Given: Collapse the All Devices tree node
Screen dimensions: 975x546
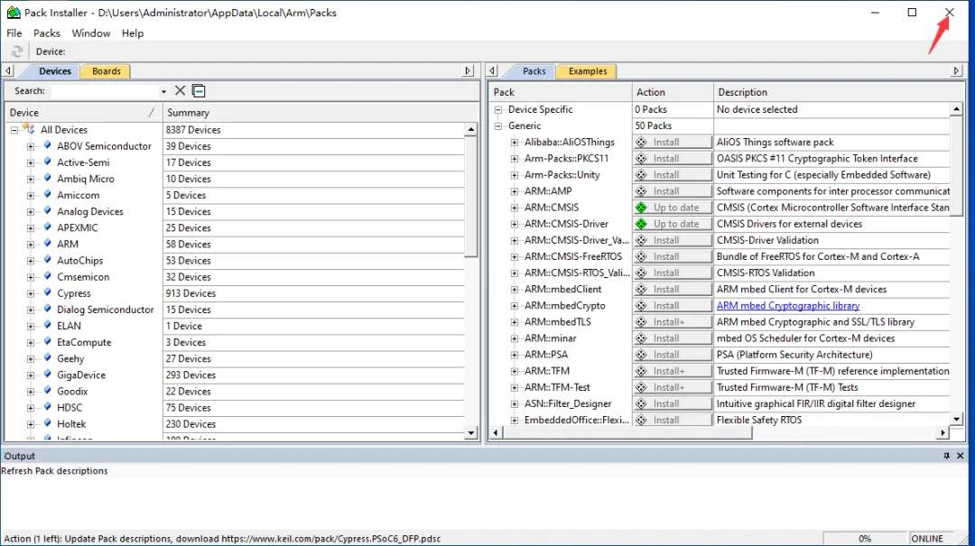Looking at the screenshot, I should click(14, 130).
